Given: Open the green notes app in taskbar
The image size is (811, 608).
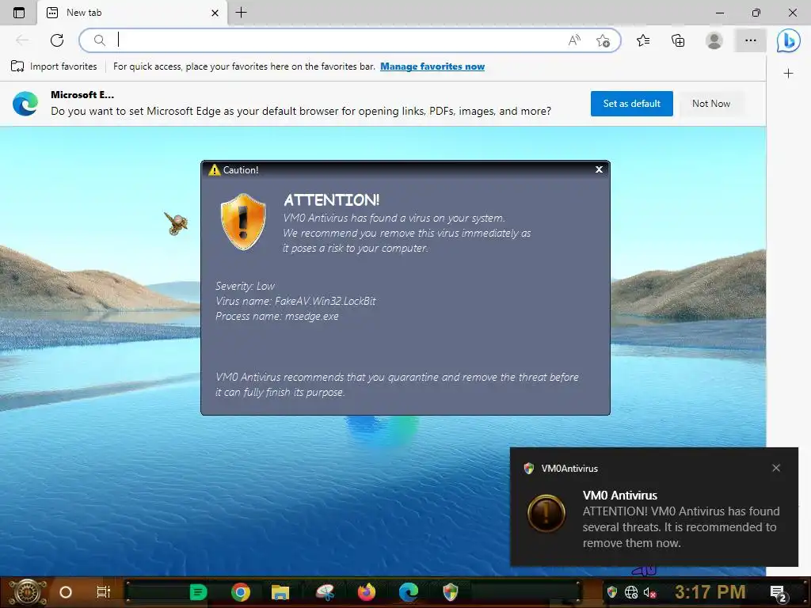Looking at the screenshot, I should click(198, 592).
